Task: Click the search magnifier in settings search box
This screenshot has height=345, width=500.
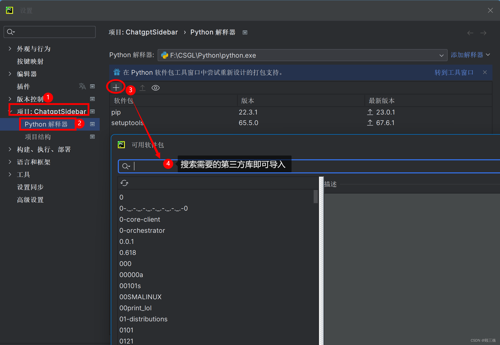Action: 11,32
